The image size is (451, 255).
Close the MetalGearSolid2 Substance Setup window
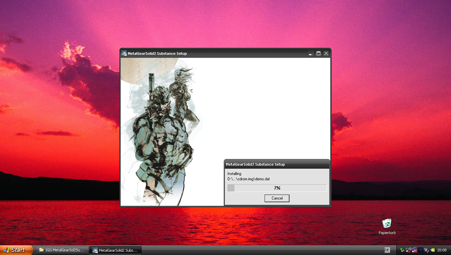pos(326,53)
